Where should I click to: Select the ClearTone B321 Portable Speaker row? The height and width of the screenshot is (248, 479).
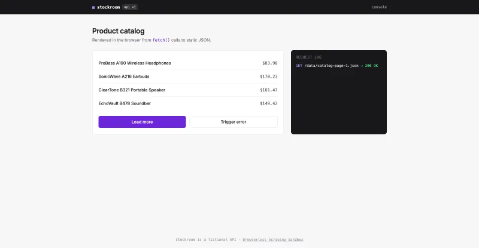pyautogui.click(x=188, y=90)
